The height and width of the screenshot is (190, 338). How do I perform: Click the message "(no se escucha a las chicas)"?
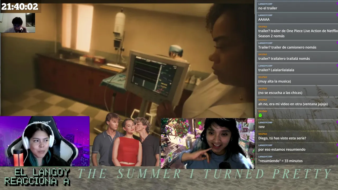tap(297, 91)
